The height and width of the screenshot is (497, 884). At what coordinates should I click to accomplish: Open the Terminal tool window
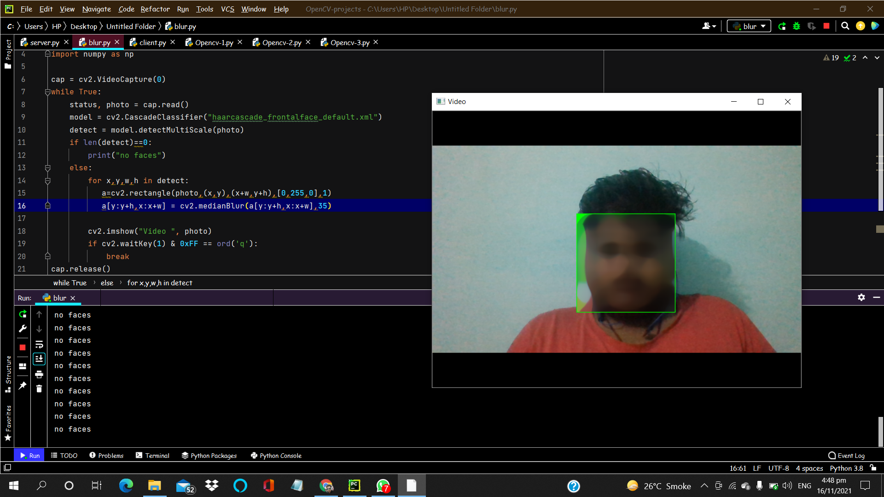152,456
